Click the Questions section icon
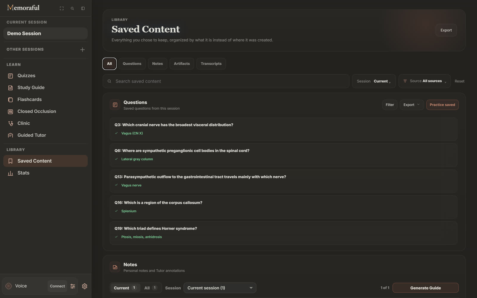Viewport: 477px width, 298px height. pos(115,105)
